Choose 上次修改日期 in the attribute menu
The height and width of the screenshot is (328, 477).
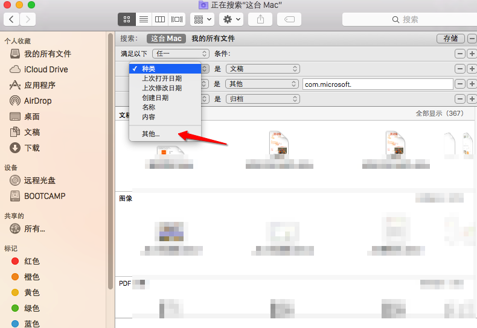165,88
